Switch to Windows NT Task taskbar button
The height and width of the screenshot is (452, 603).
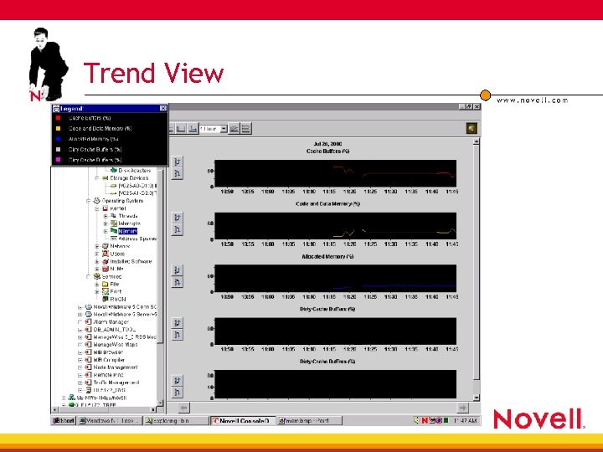point(111,420)
